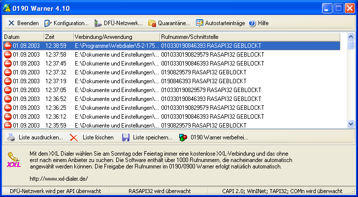The height and width of the screenshot is (197, 358).
Task: Click 010330190846393 number at 12:36:52
Action: [x=183, y=99]
